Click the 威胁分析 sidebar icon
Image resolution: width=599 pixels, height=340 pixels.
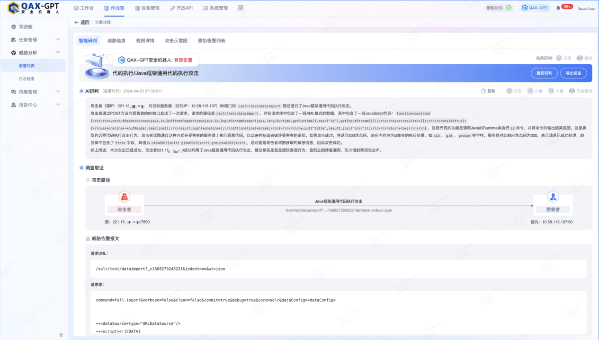click(14, 52)
